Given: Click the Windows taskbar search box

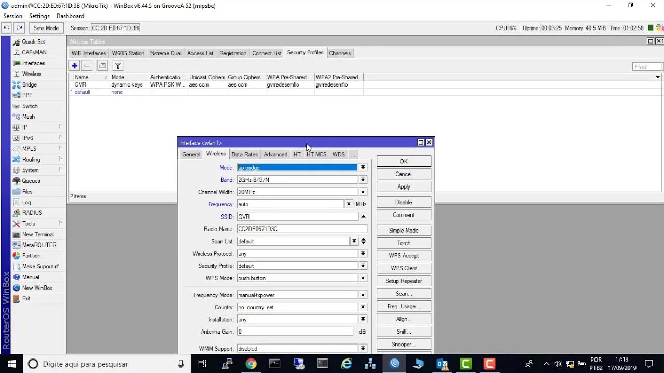Looking at the screenshot, I should coord(106,364).
